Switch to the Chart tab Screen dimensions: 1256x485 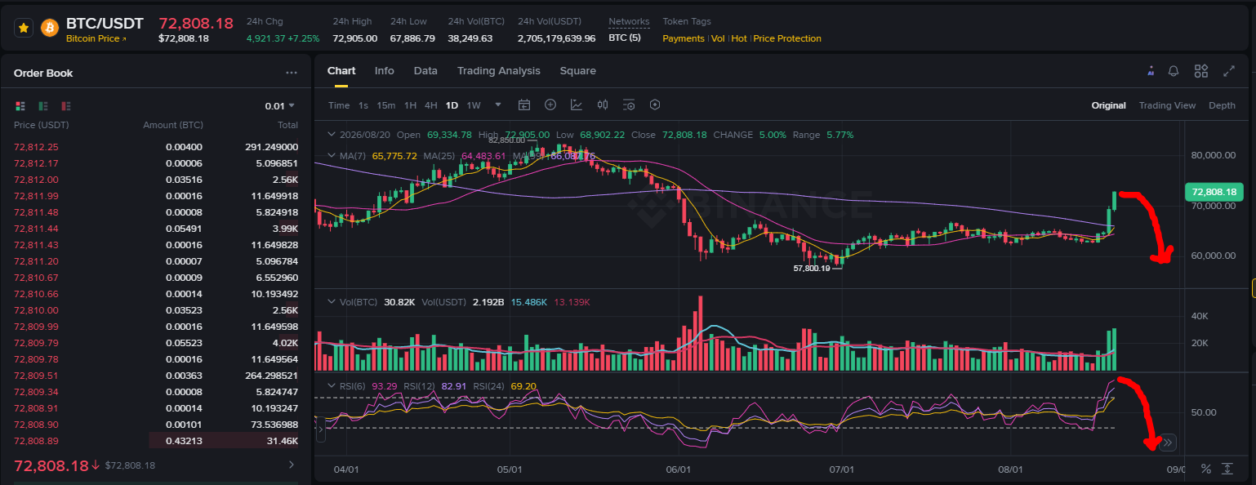click(341, 71)
